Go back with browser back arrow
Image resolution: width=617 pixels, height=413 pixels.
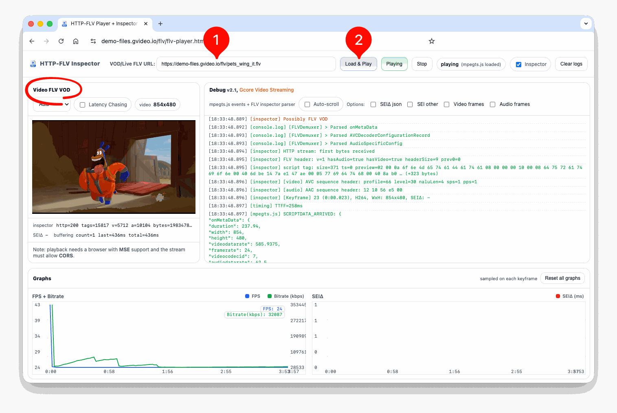click(x=32, y=41)
